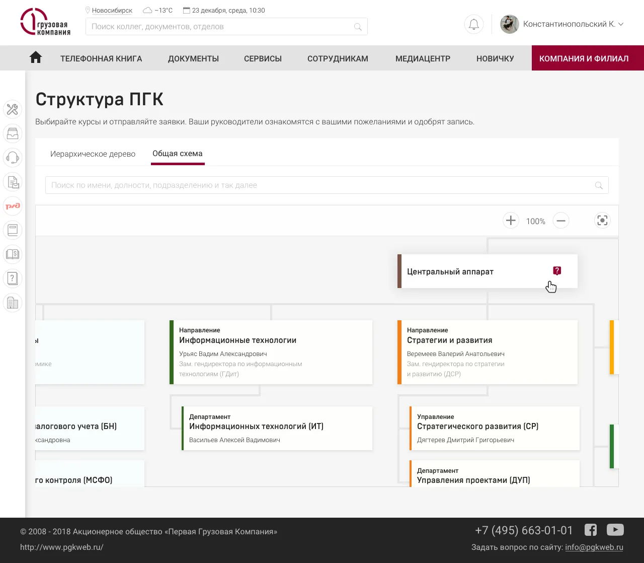Click the red question badge on Центральный аппарат

point(557,271)
